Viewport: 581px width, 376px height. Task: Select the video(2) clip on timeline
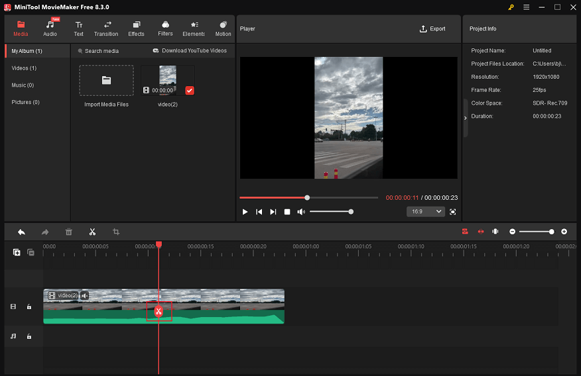click(164, 306)
